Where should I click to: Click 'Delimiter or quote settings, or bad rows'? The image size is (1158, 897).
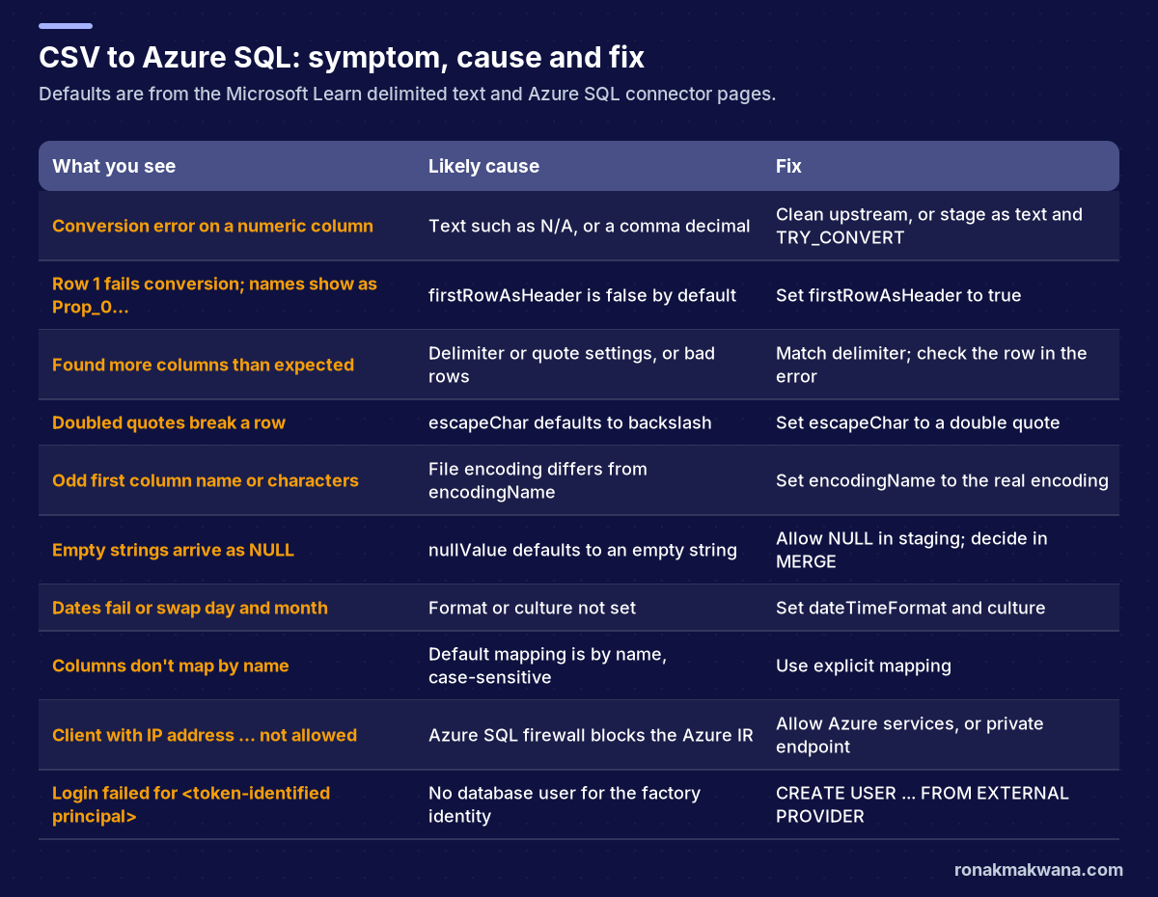571,365
